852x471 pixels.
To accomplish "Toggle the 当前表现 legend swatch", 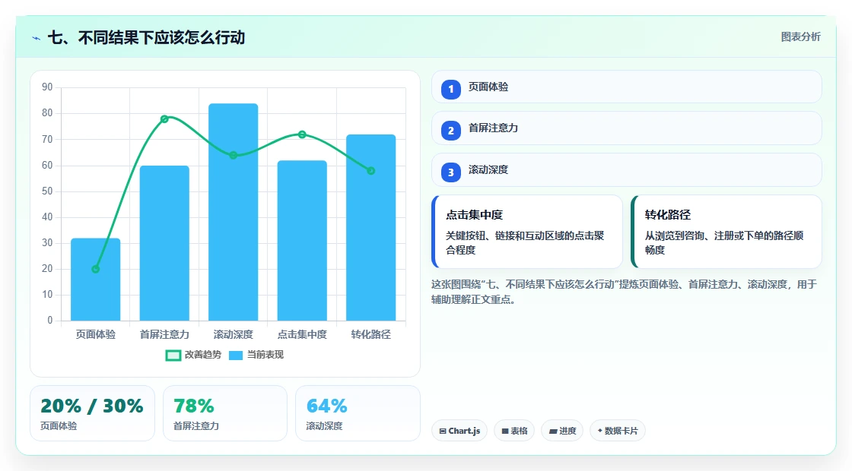I will pyautogui.click(x=235, y=356).
